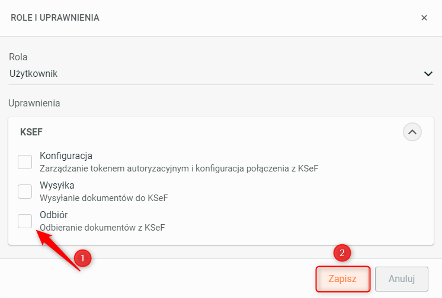The height and width of the screenshot is (298, 442).
Task: Click the 'Odbieranie dokumentów z KSeF' description
Action: 103,228
